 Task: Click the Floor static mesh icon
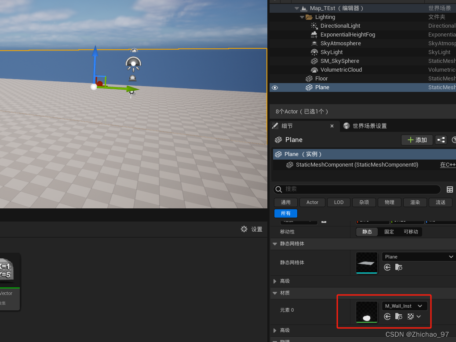(x=309, y=79)
